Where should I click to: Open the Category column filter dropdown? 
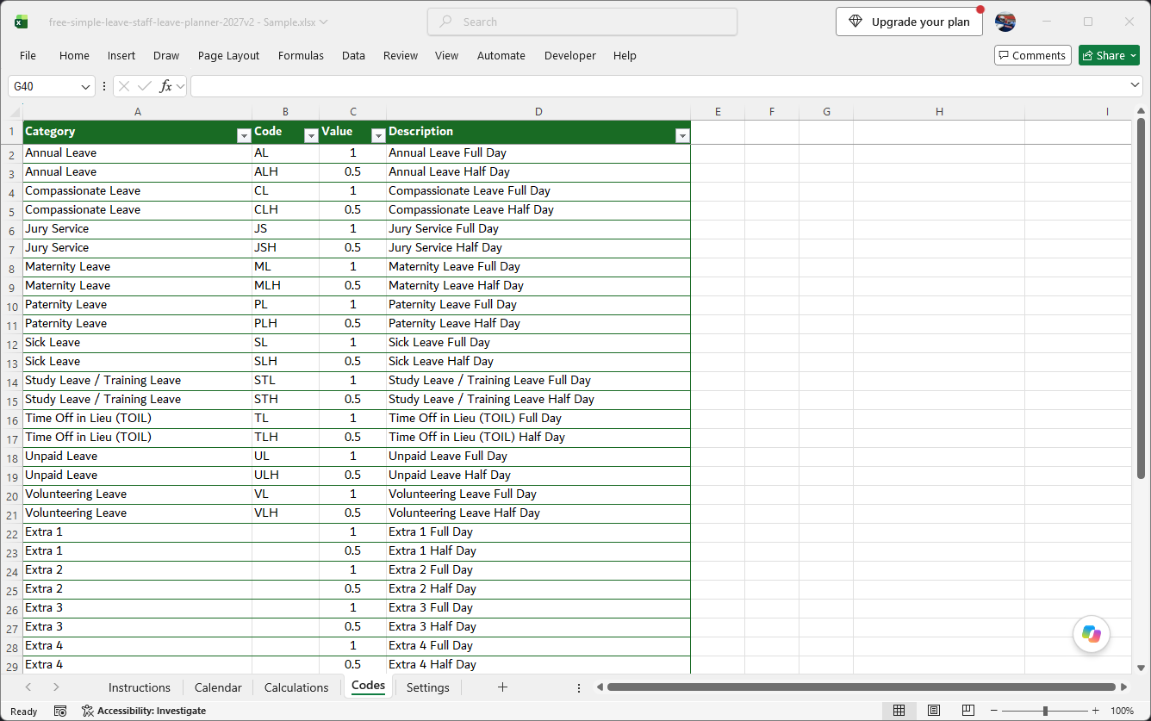tap(243, 136)
